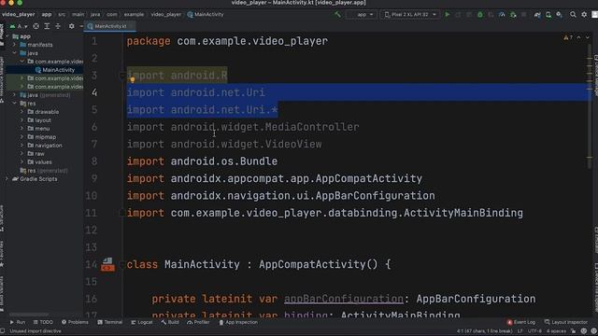The image size is (598, 336).
Task: Click the green hammer Make Project icon
Action: 337,15
